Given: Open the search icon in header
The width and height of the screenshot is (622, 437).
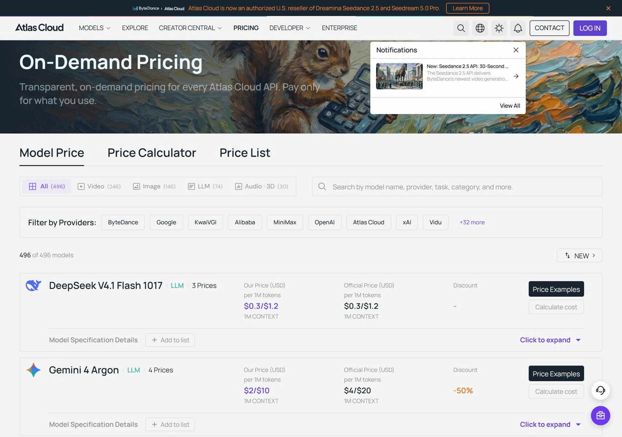Looking at the screenshot, I should tap(461, 28).
